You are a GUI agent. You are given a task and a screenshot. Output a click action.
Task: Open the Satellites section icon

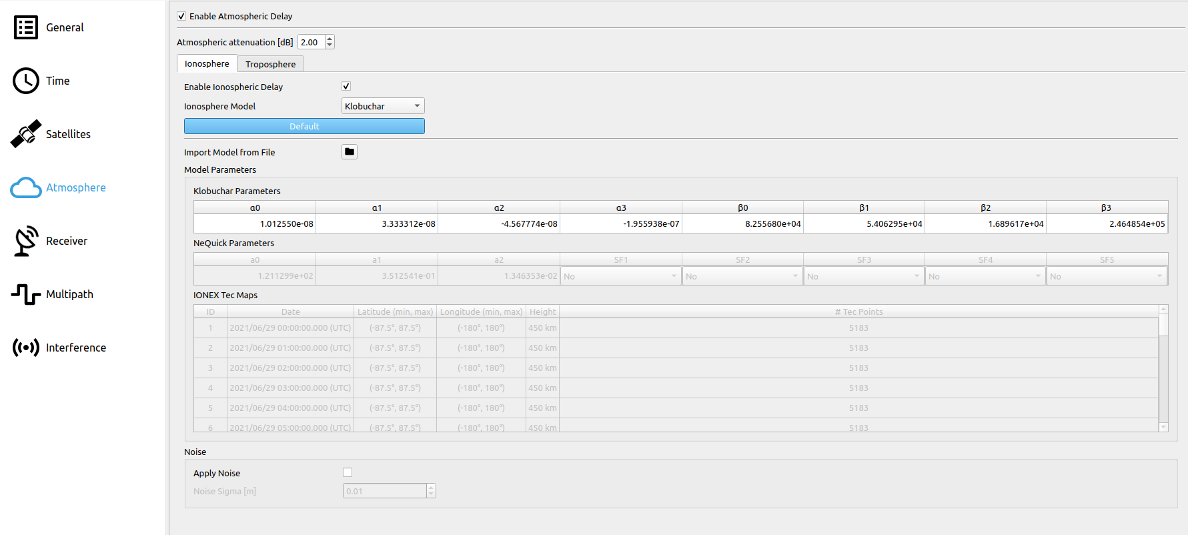pos(26,134)
